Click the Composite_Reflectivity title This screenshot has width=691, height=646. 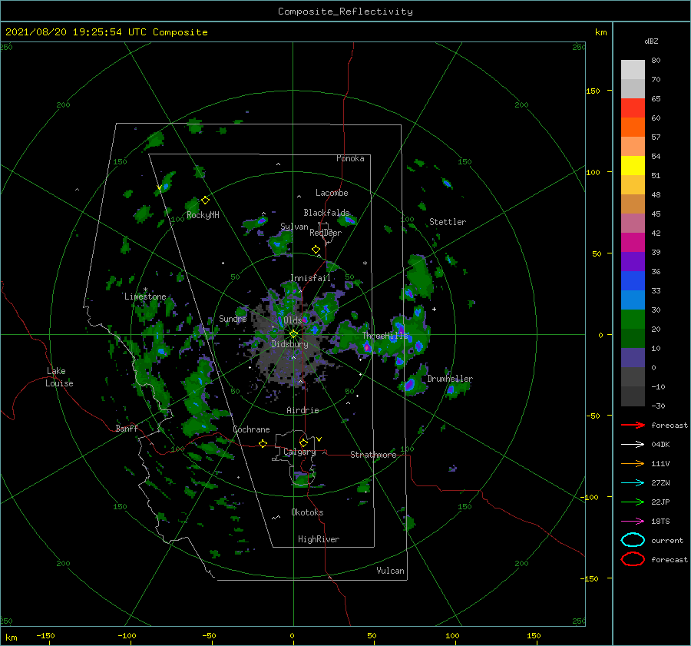[x=345, y=12]
